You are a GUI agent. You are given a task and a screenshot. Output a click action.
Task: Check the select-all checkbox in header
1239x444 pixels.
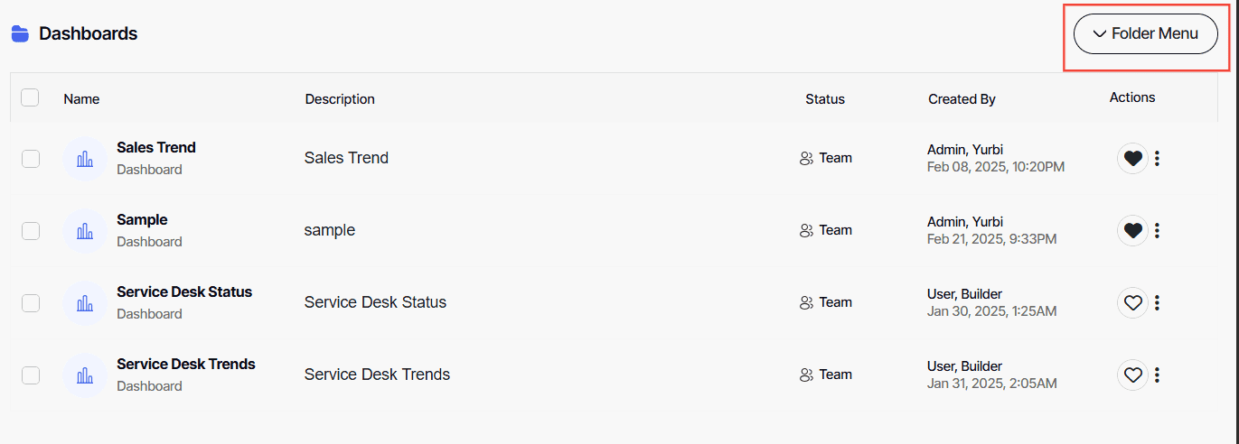click(x=30, y=97)
